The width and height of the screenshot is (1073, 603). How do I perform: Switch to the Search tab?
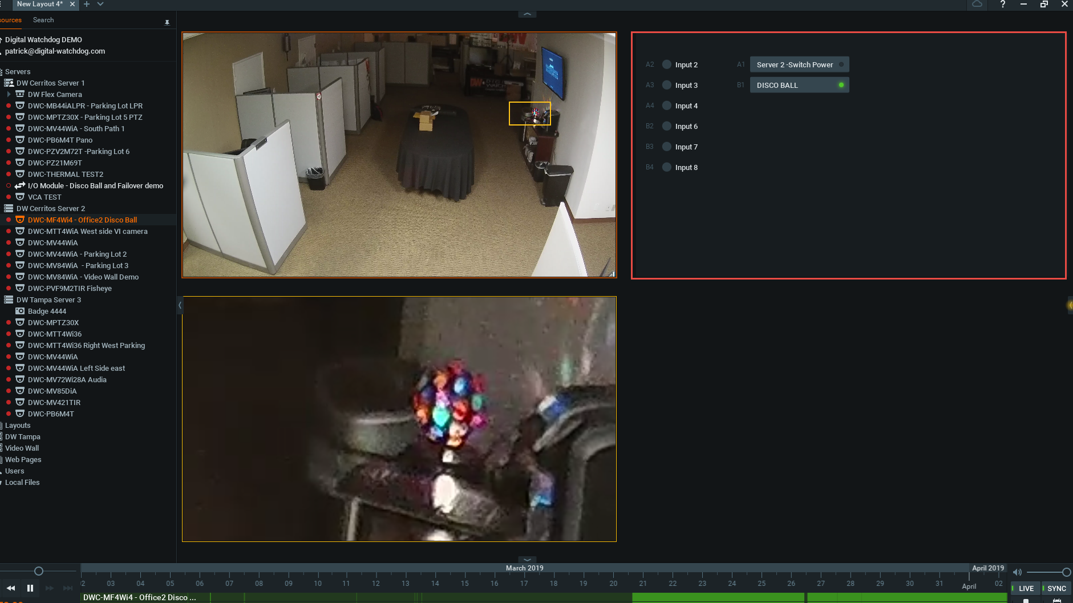coord(43,20)
